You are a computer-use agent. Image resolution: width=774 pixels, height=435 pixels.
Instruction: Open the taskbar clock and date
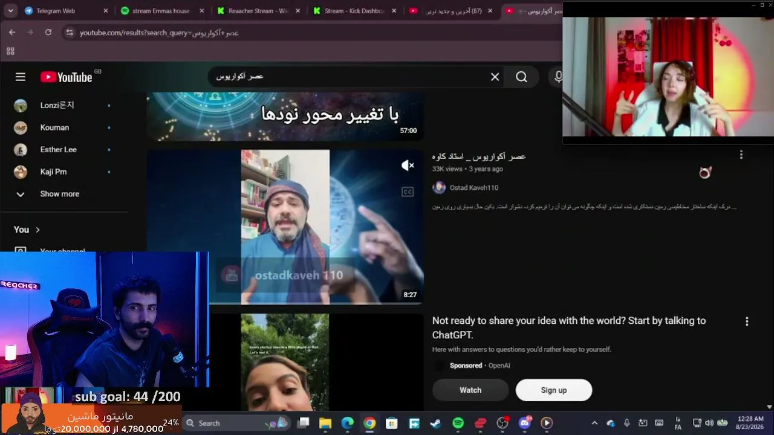click(x=750, y=423)
